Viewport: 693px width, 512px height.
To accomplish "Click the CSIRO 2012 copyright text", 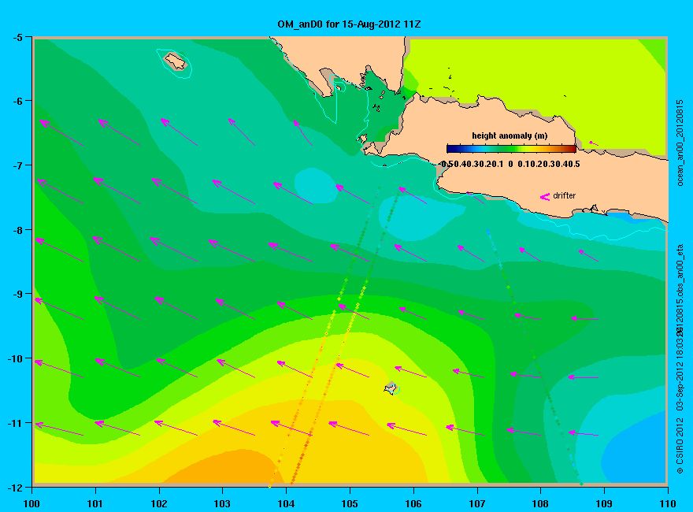I will click(680, 446).
